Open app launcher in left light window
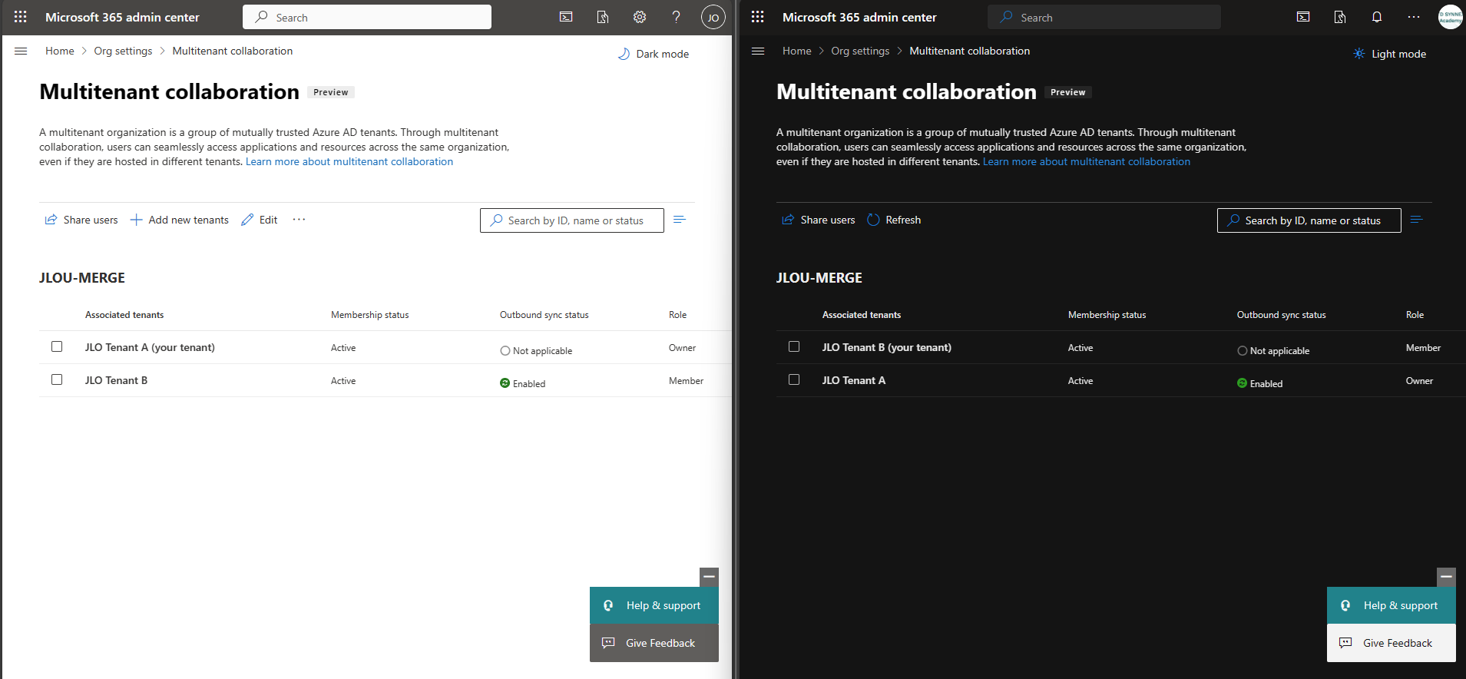 (21, 17)
